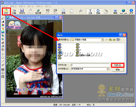Select the crop tool in sidebar

coord(3,36)
